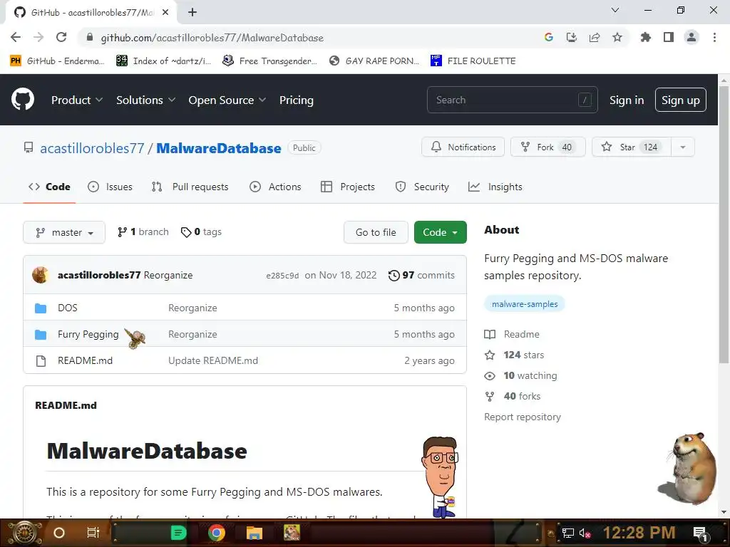Viewport: 730px width, 547px height.
Task: Click the Report repository link
Action: (523, 417)
